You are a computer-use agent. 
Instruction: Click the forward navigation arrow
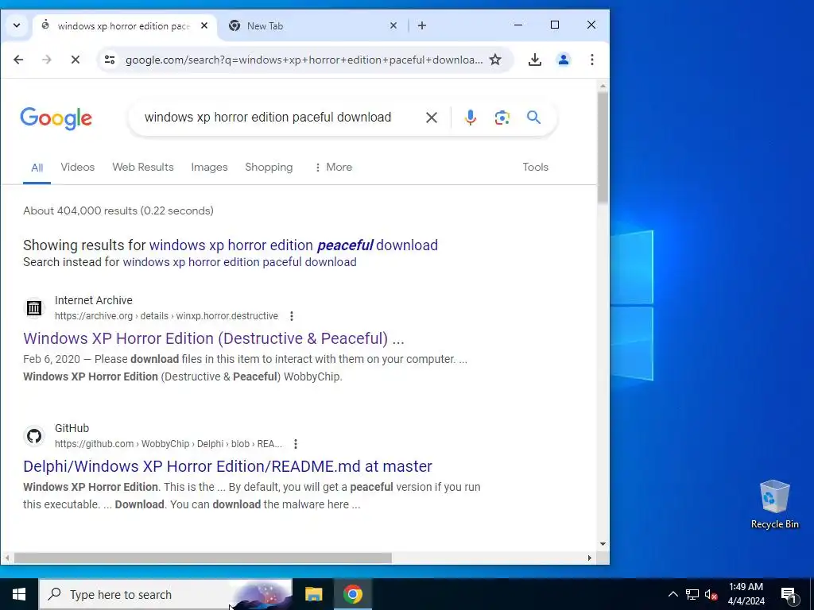(x=47, y=60)
